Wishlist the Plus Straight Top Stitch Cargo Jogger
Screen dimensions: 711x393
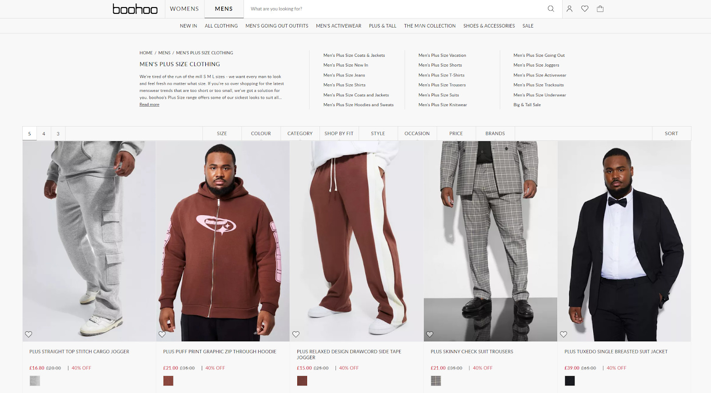[x=28, y=334]
